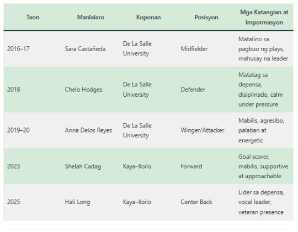
Task: Click the Mga Katangian at Impormasyon header
Action: (x=264, y=17)
